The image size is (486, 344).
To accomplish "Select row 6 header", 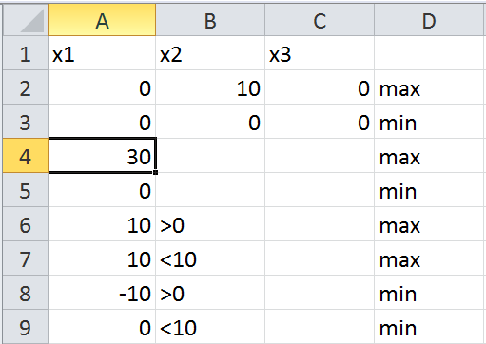I will tap(26, 224).
